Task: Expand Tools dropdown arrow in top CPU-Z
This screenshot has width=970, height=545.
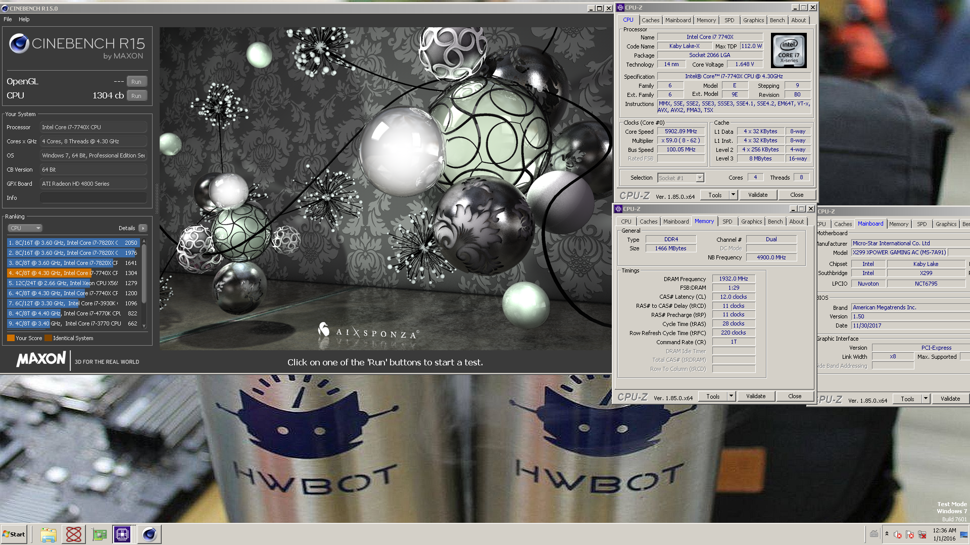Action: click(x=733, y=195)
